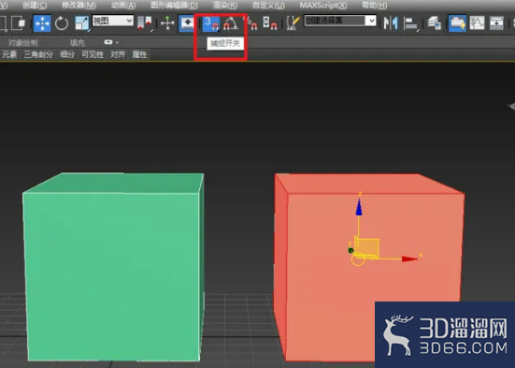Toggle the Spinner Snap button
The width and height of the screenshot is (515, 368).
(270, 23)
